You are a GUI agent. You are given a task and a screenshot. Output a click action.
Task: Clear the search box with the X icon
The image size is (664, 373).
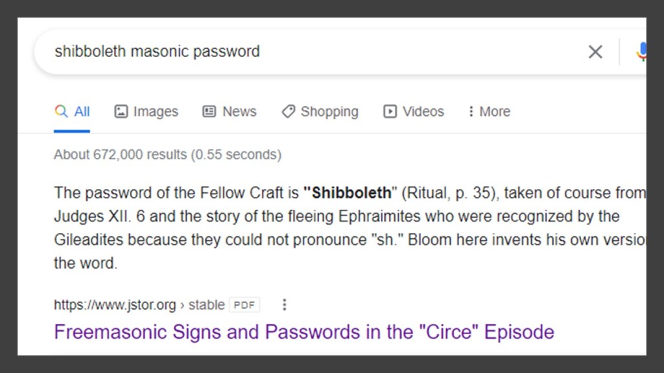click(x=595, y=52)
